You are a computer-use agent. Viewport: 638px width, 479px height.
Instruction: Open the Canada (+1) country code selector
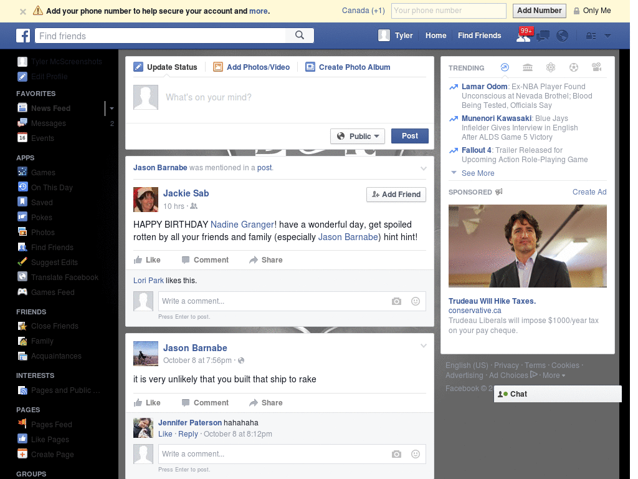click(363, 11)
